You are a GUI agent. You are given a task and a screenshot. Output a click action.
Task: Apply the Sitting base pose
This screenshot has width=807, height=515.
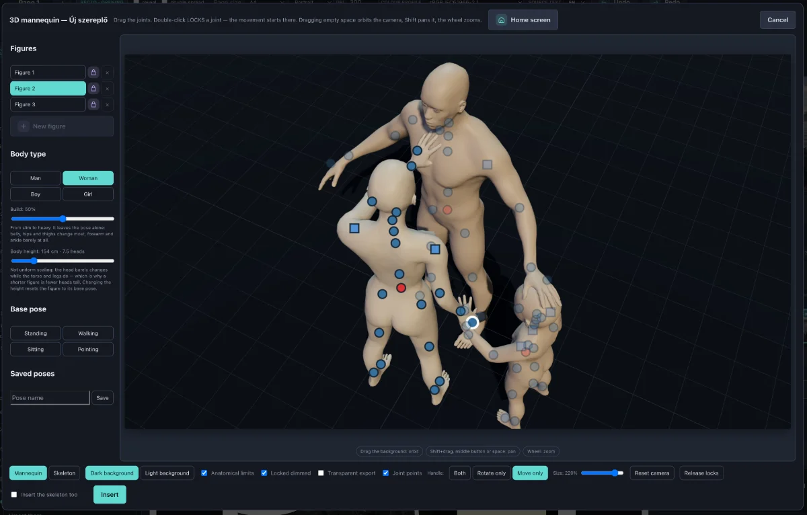tap(36, 349)
